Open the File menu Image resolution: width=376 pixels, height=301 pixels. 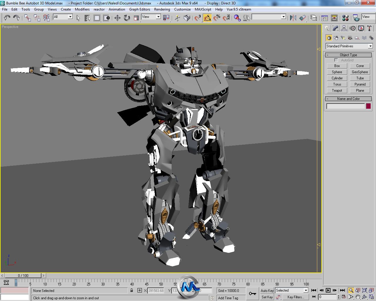(5, 9)
